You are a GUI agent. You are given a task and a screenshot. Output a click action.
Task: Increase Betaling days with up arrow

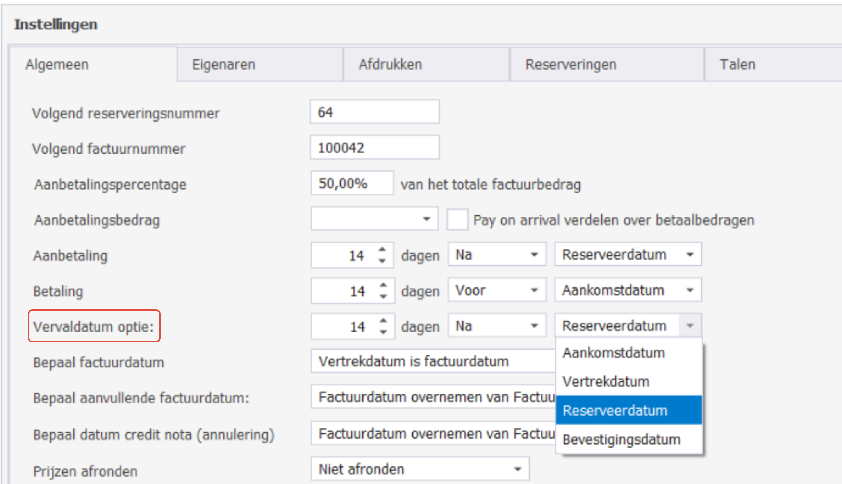[383, 285]
